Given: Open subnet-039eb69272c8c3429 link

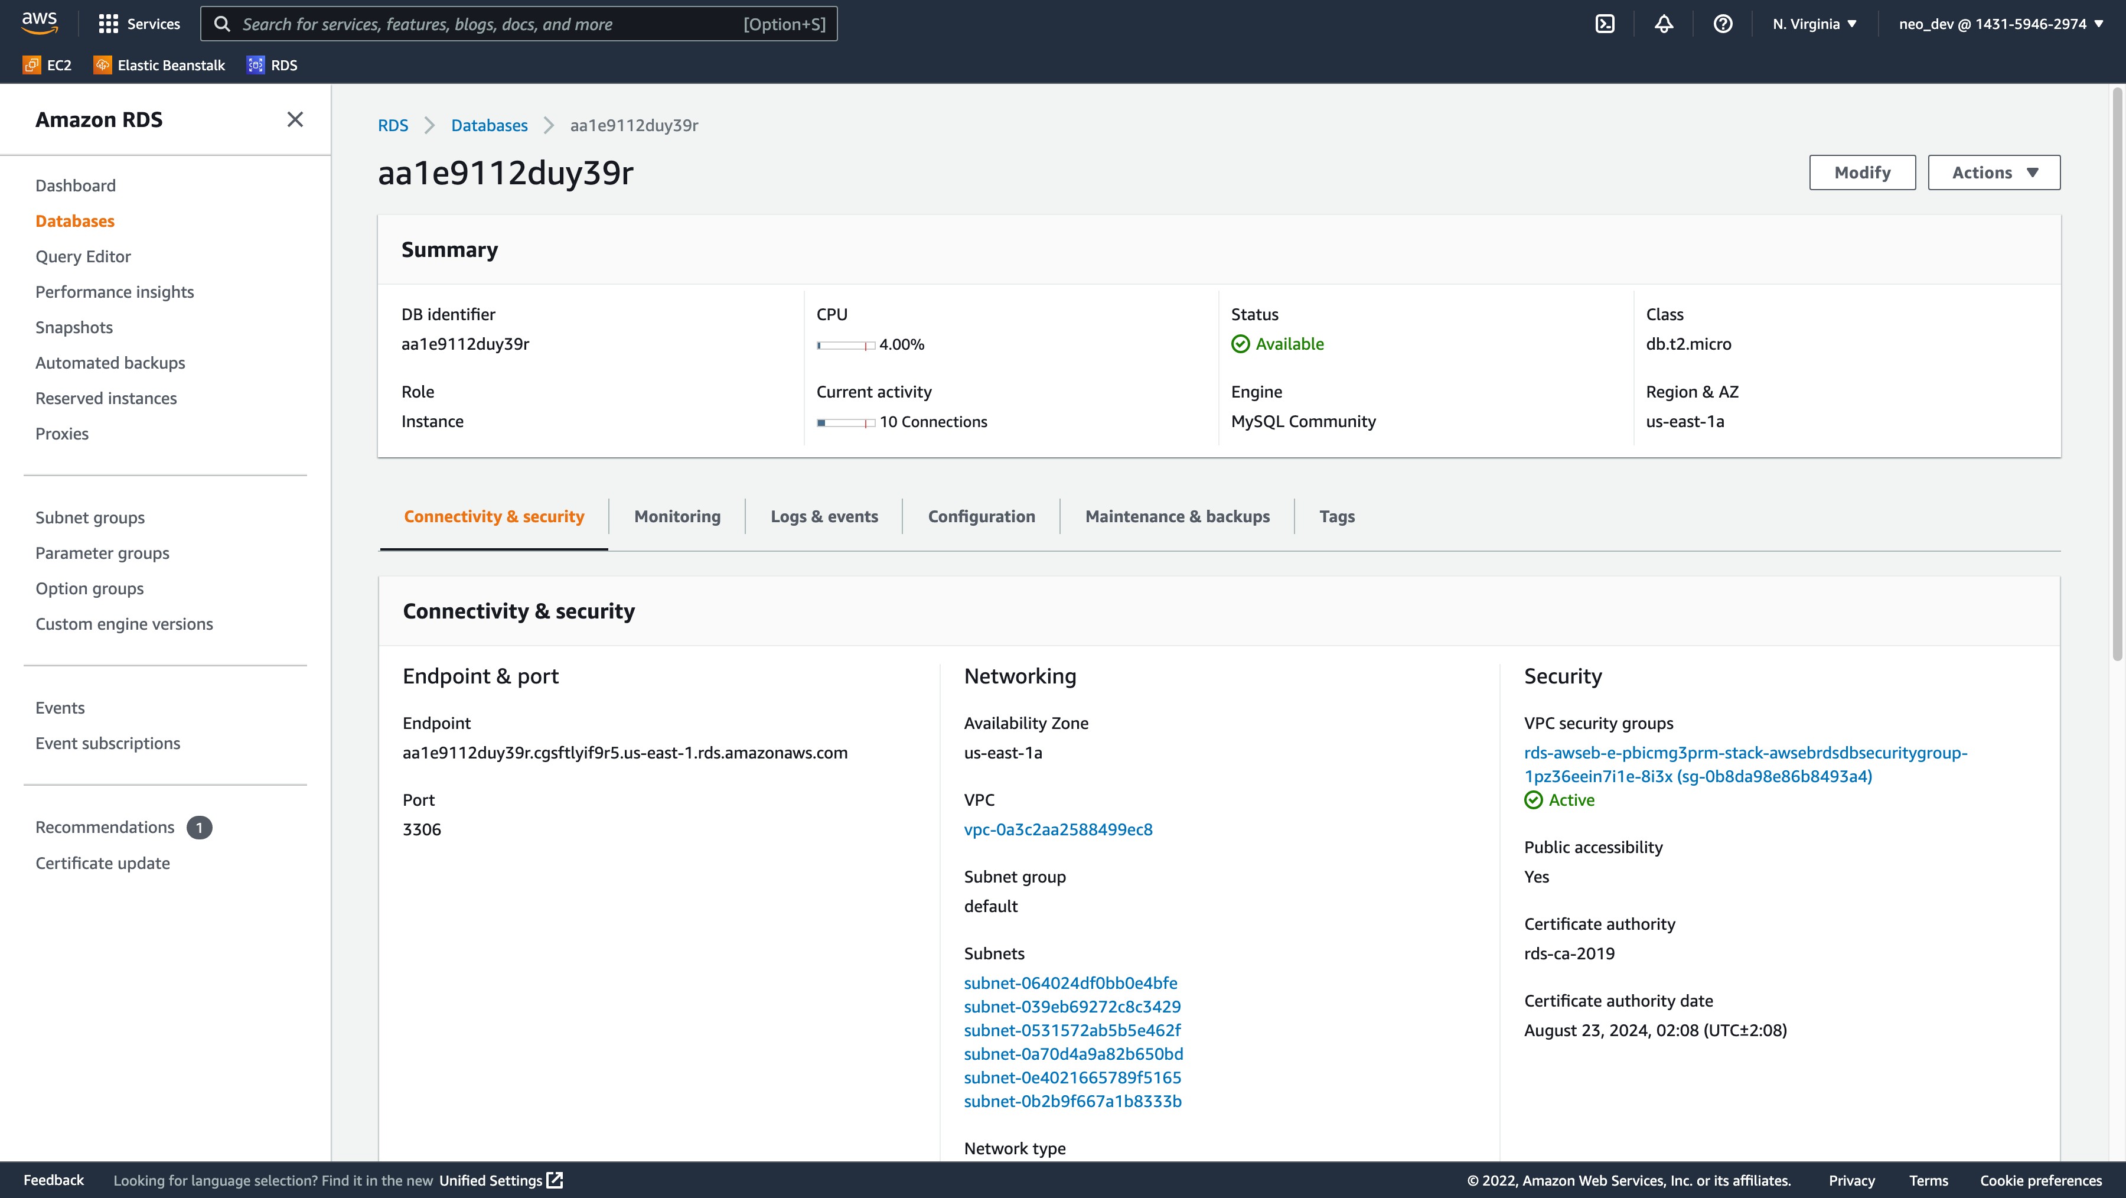Looking at the screenshot, I should pos(1072,1007).
